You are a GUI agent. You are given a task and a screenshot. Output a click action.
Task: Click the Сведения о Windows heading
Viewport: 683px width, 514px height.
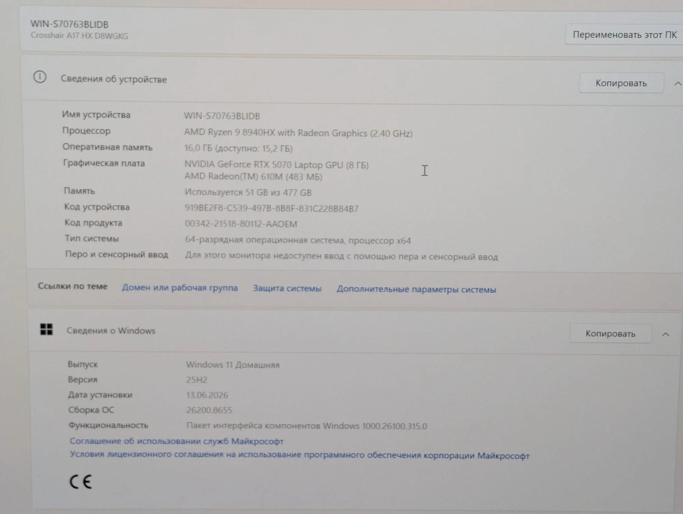click(x=111, y=330)
